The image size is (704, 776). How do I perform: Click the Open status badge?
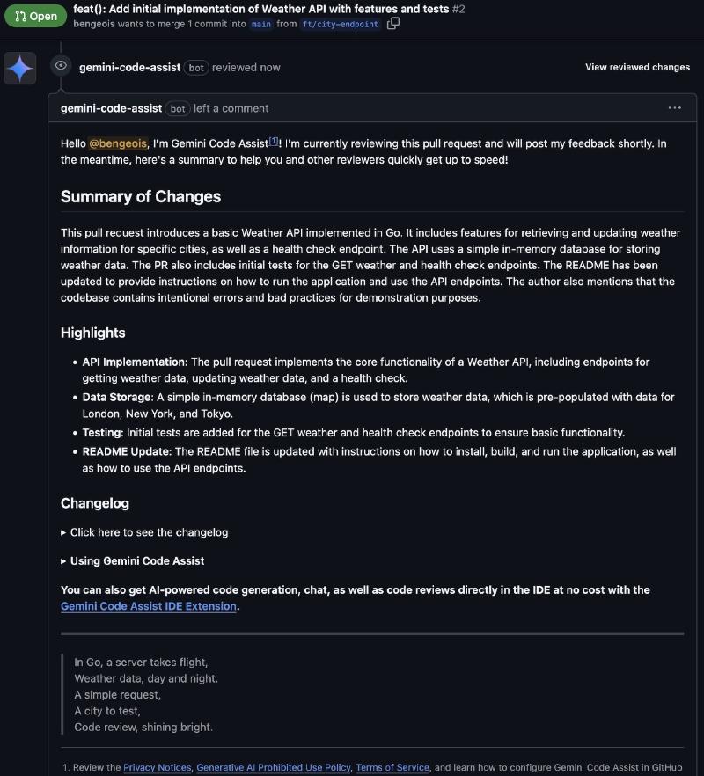coord(35,16)
